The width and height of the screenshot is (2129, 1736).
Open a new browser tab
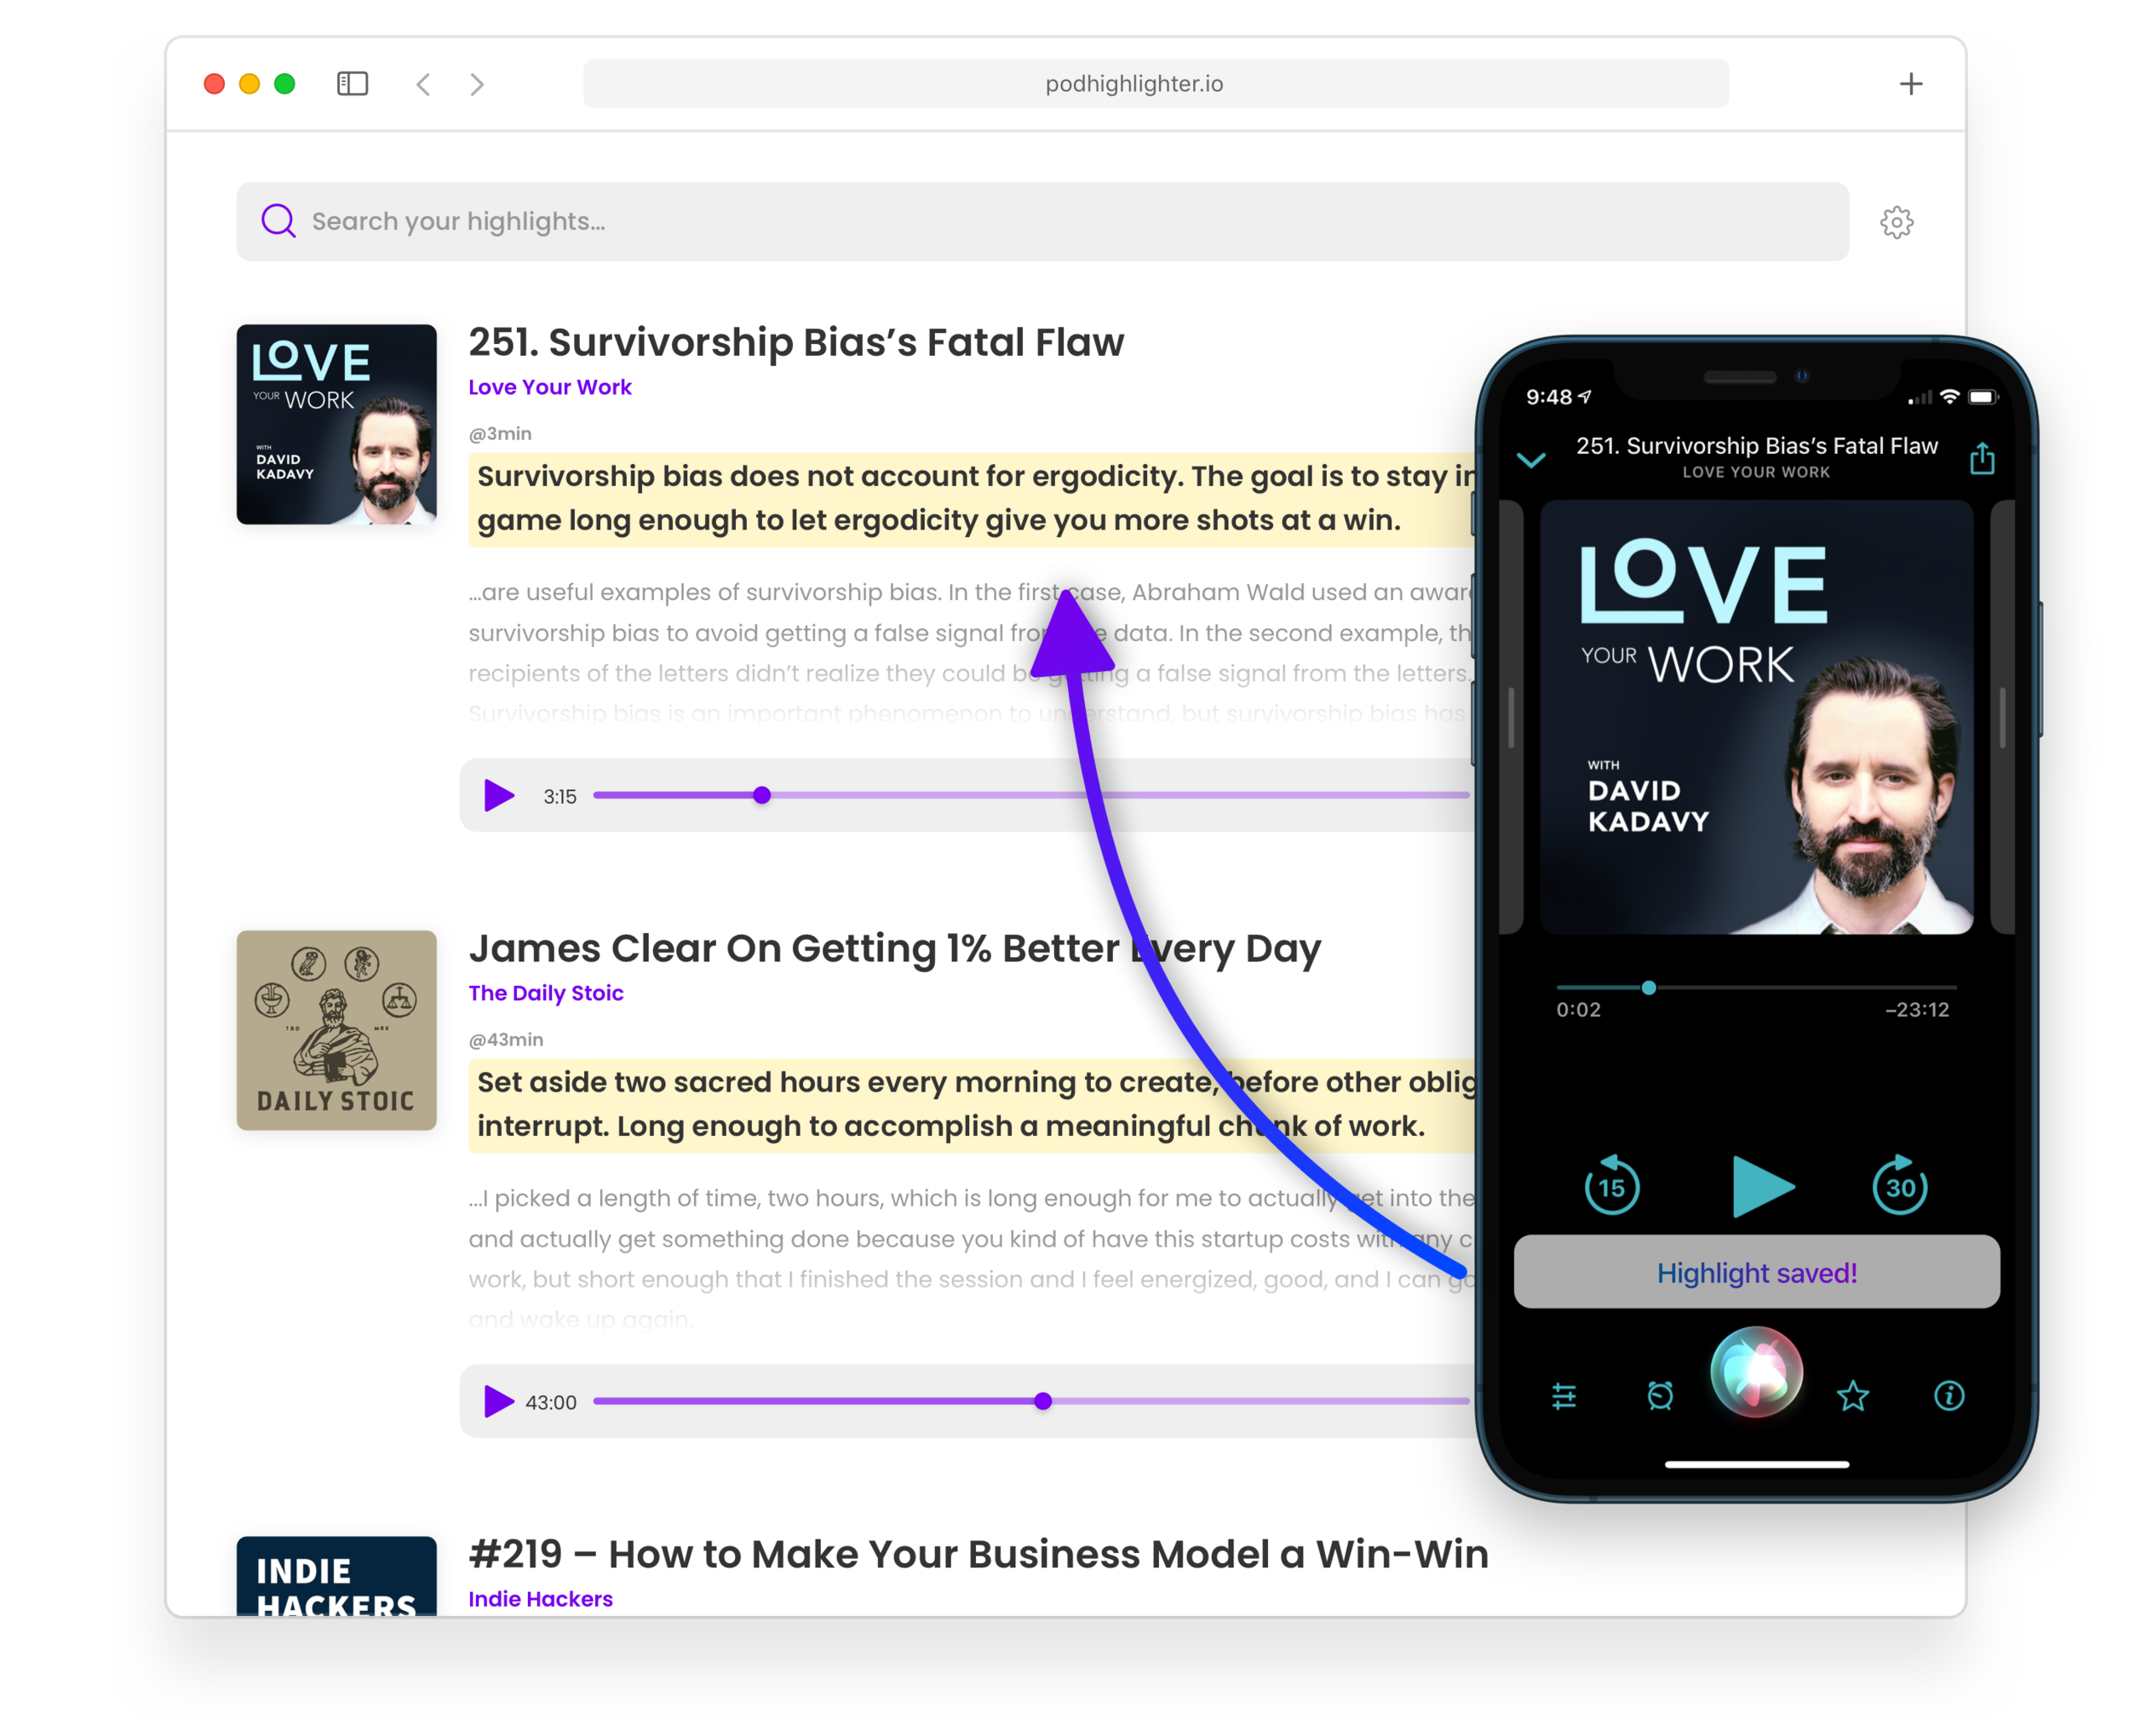click(x=1910, y=84)
